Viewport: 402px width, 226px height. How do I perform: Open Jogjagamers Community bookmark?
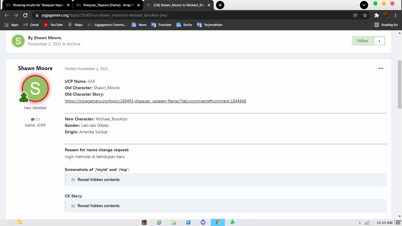107,25
